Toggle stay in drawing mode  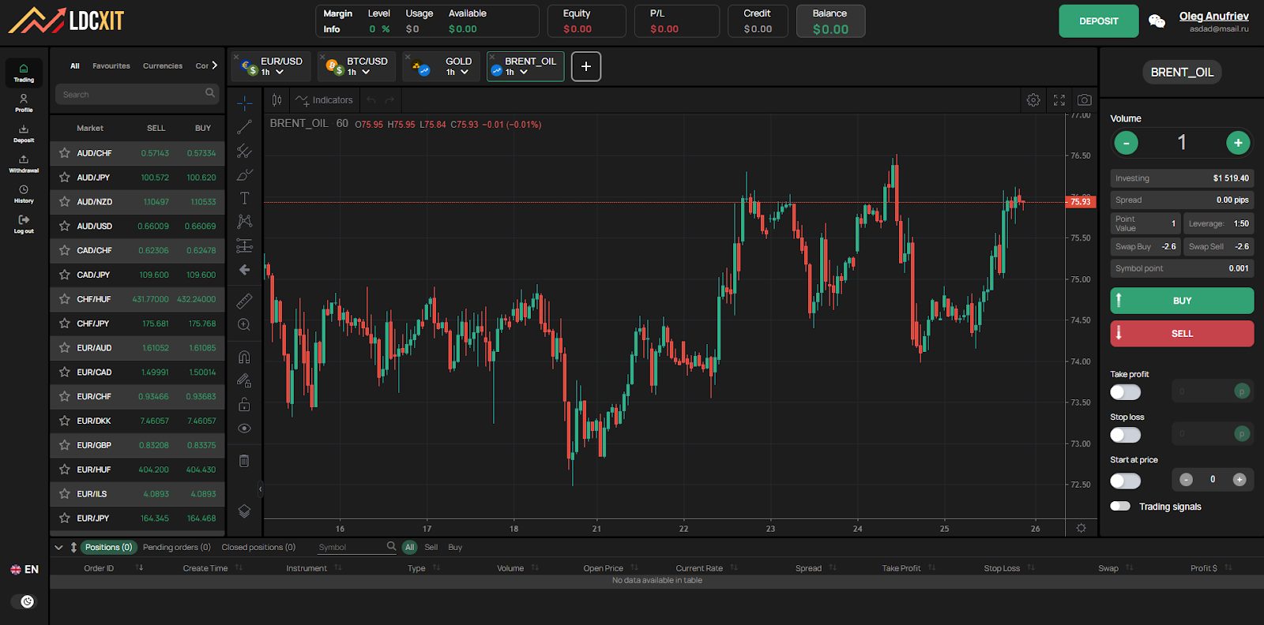245,380
